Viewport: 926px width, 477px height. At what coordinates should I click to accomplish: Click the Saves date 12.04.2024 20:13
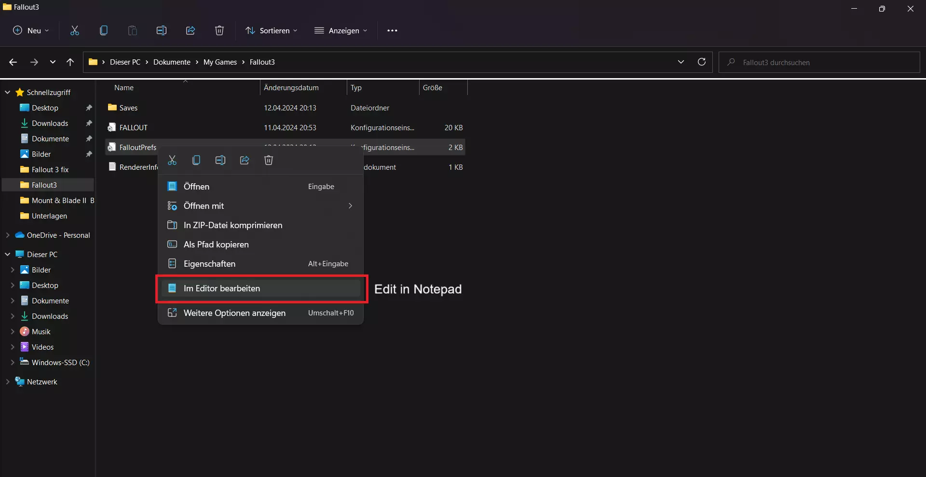(290, 108)
